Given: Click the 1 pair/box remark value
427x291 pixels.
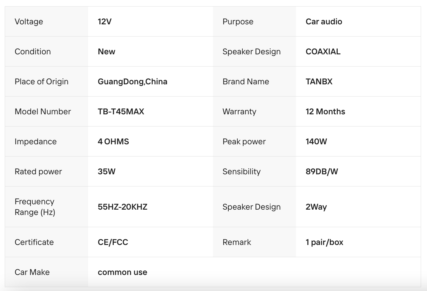Looking at the screenshot, I should click(324, 242).
